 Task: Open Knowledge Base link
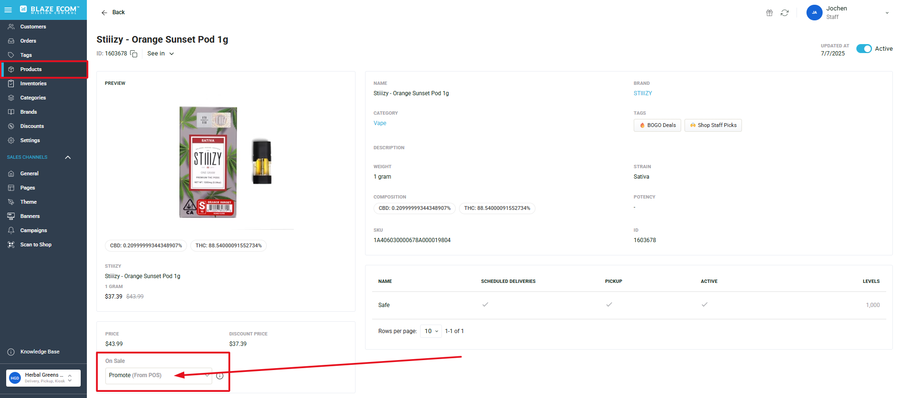pos(40,352)
